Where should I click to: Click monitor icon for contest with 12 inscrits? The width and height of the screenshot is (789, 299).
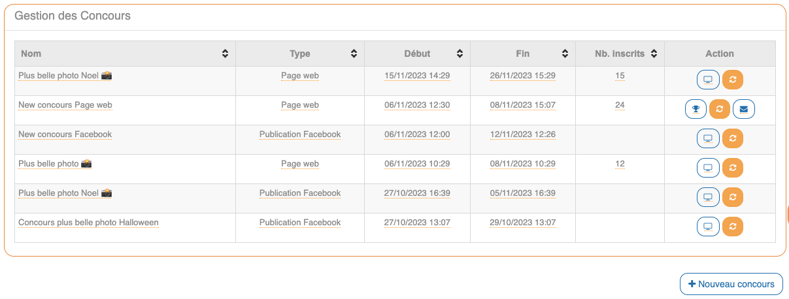pos(707,168)
